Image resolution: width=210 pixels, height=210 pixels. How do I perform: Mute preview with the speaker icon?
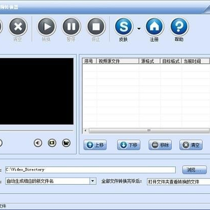tap(38, 143)
